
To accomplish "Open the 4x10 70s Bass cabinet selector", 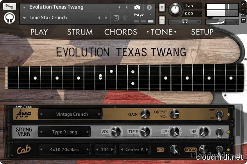I will (x=64, y=149).
